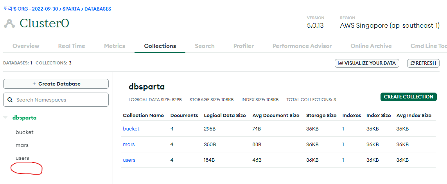447x184 pixels.
Task: Select the Collections tab
Action: click(x=160, y=46)
